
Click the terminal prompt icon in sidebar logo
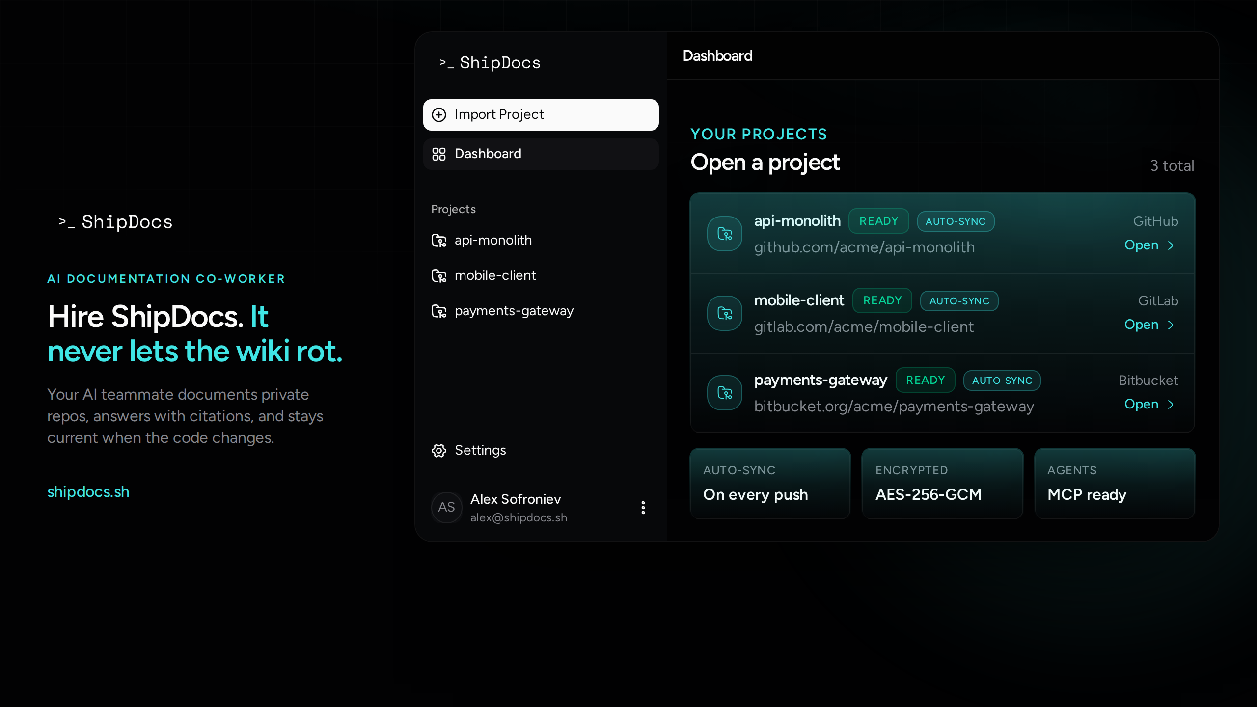coord(446,63)
